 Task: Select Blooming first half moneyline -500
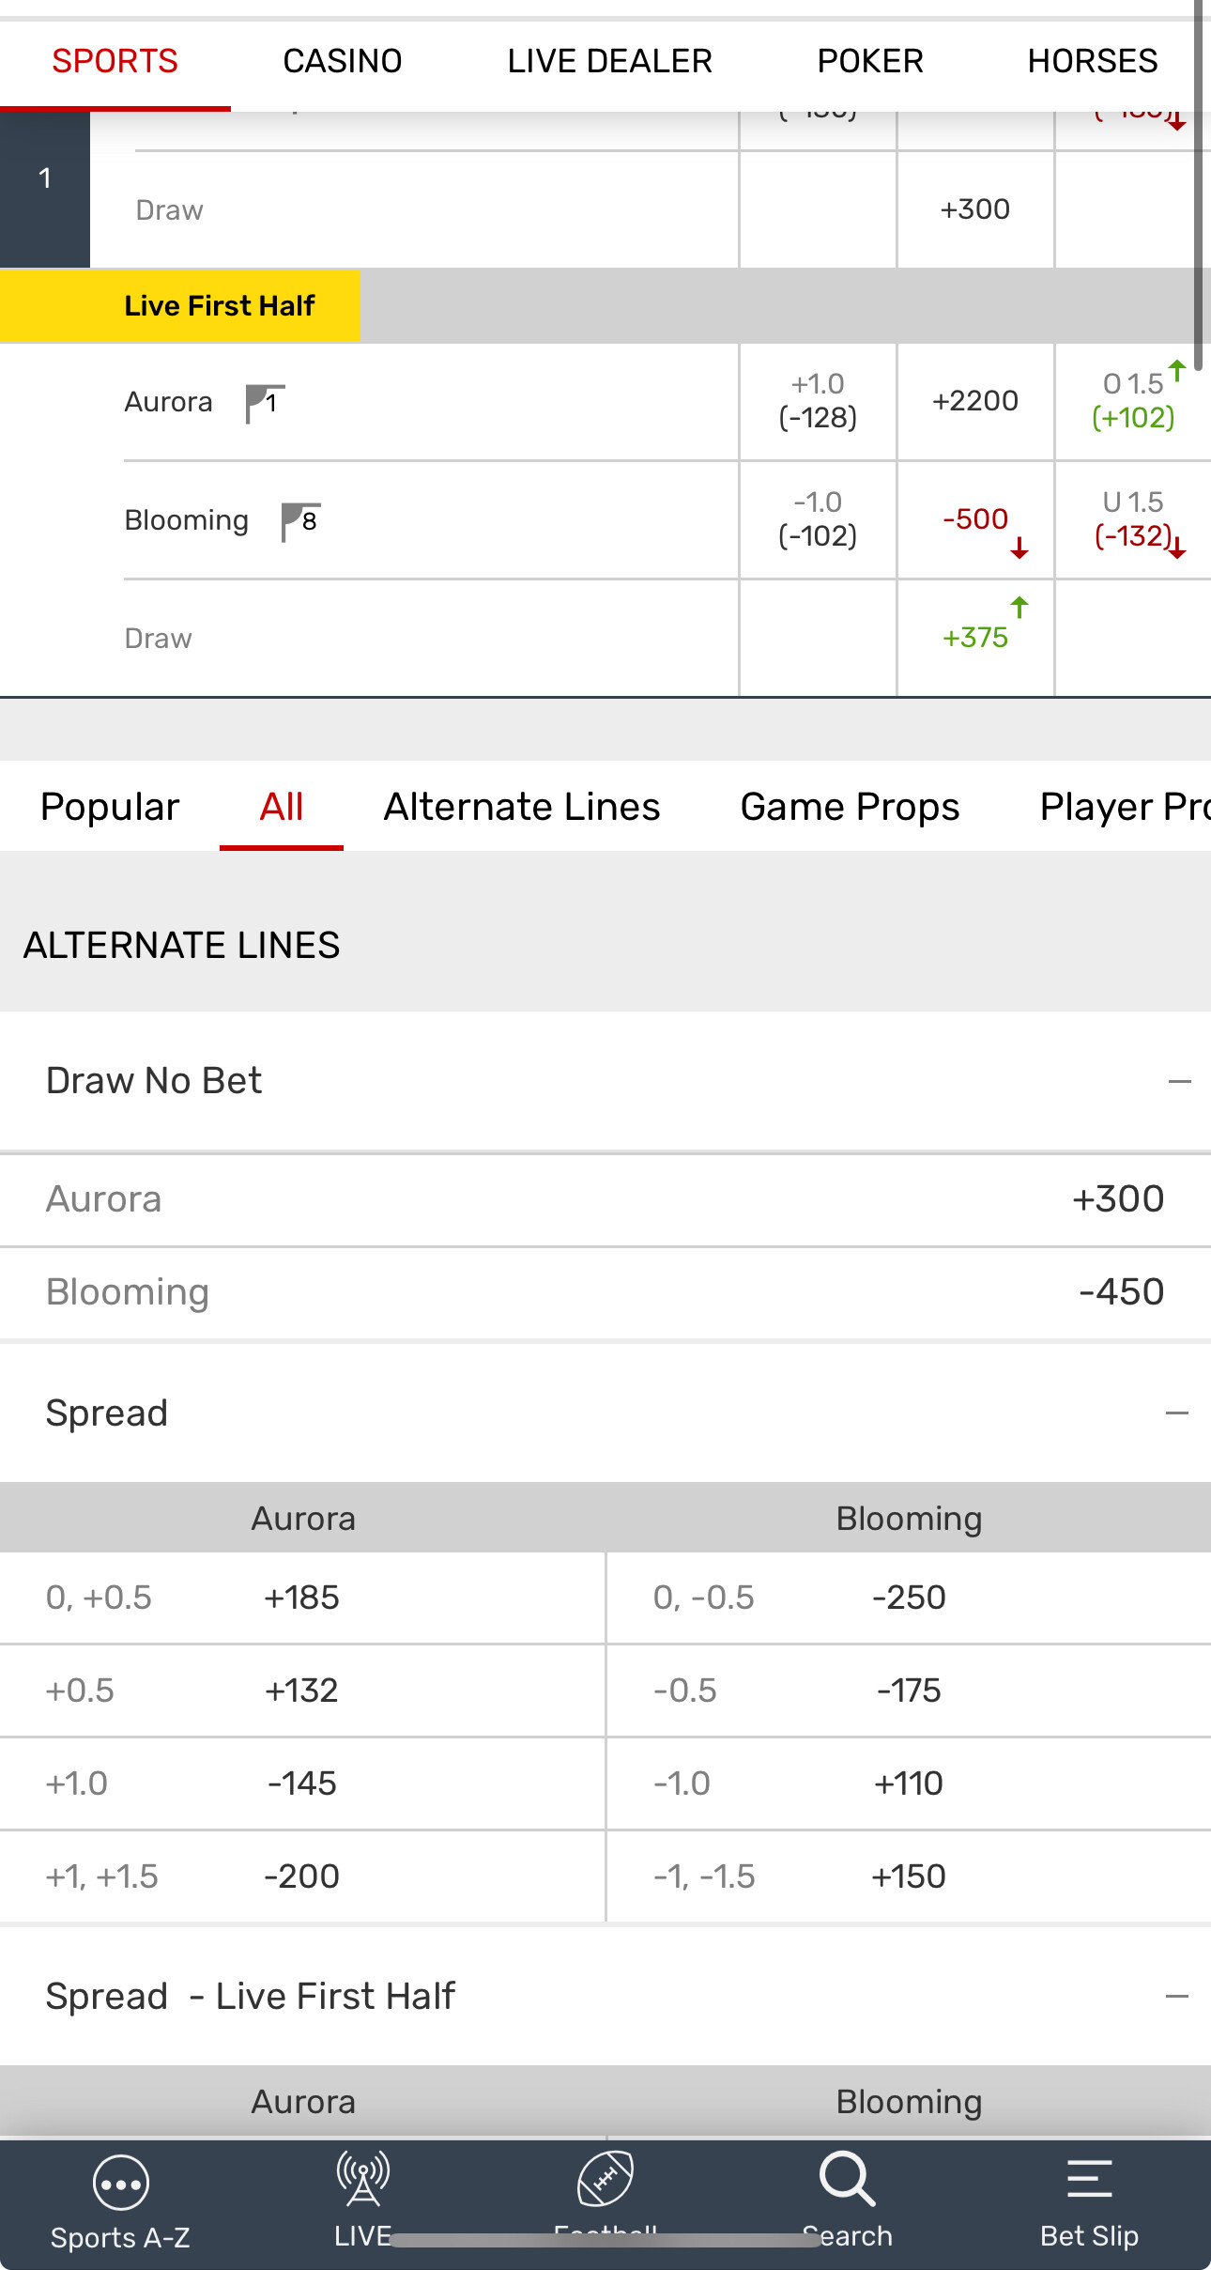click(975, 519)
